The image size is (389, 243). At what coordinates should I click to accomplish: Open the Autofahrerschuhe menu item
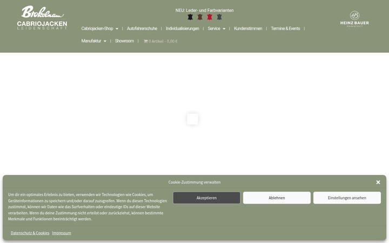[x=142, y=29]
